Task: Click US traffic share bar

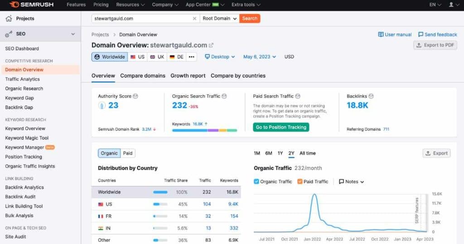Action: (160, 205)
